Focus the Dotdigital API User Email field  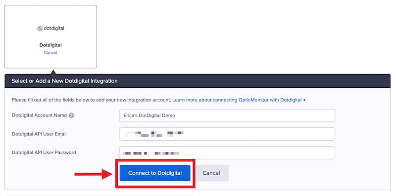tap(227, 134)
